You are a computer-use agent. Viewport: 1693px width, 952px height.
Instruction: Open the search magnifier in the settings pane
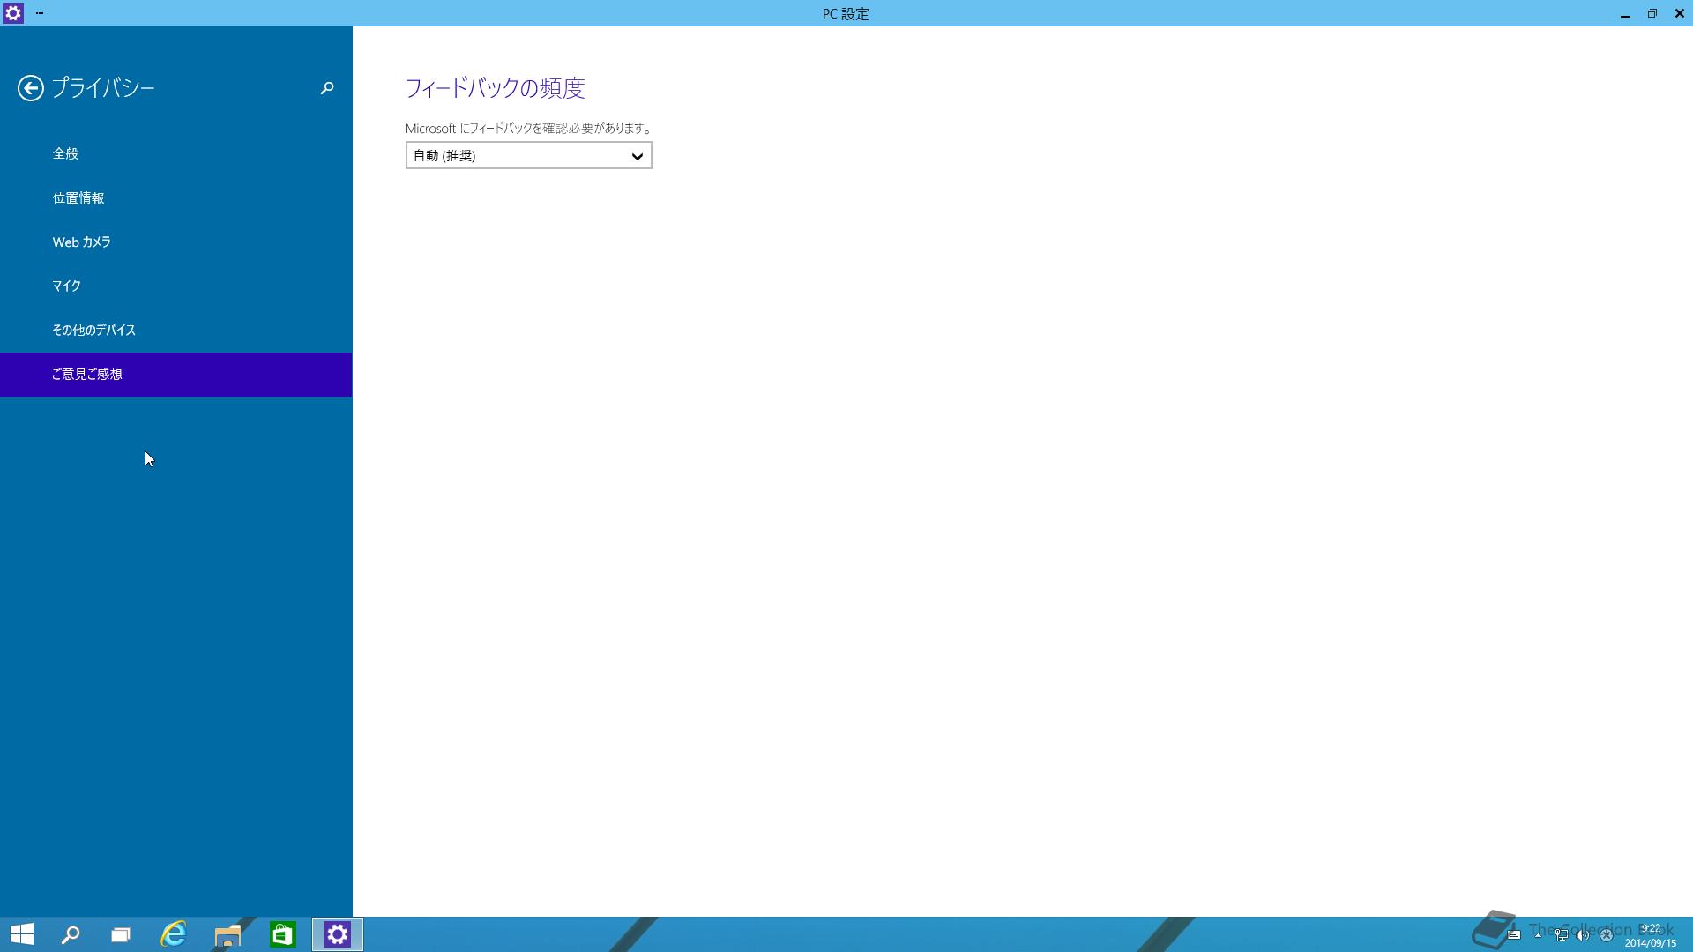coord(327,88)
